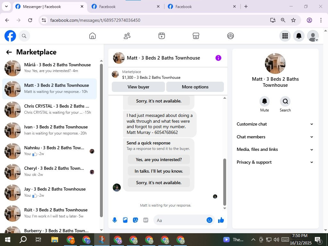Open the Friends icon in top navigation
The height and width of the screenshot is (246, 328).
[x=127, y=36]
